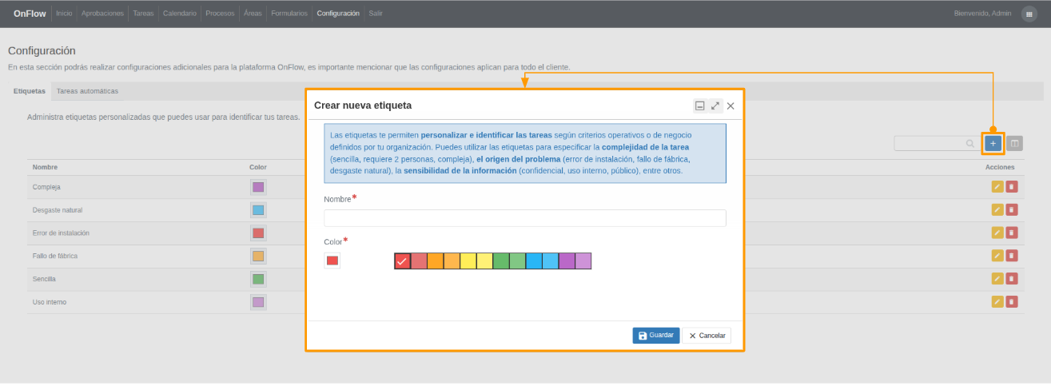Pick the dark purple swatch in the palette

[567, 261]
